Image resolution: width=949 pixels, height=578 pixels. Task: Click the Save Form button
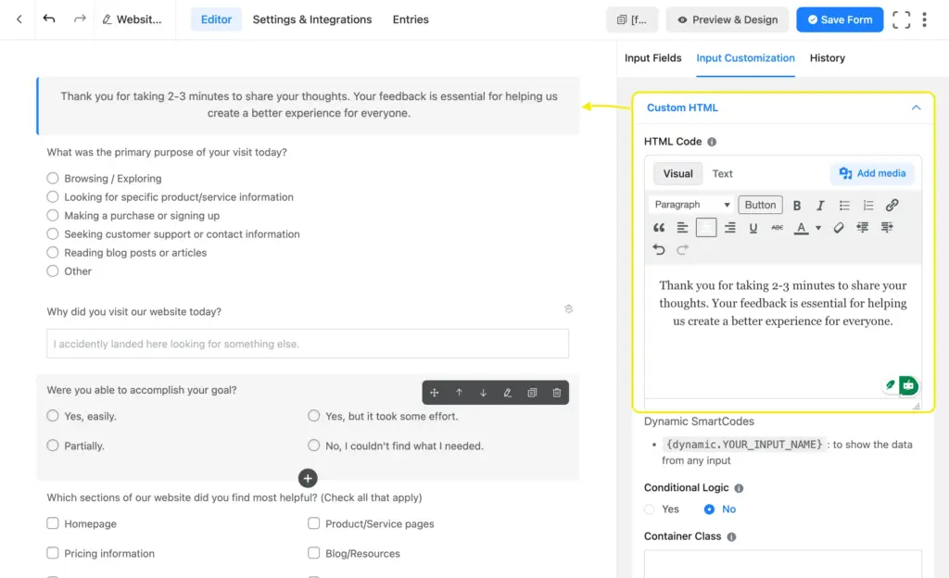pos(839,19)
